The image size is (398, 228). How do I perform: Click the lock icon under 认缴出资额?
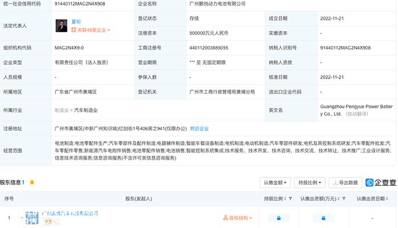pos(324,218)
